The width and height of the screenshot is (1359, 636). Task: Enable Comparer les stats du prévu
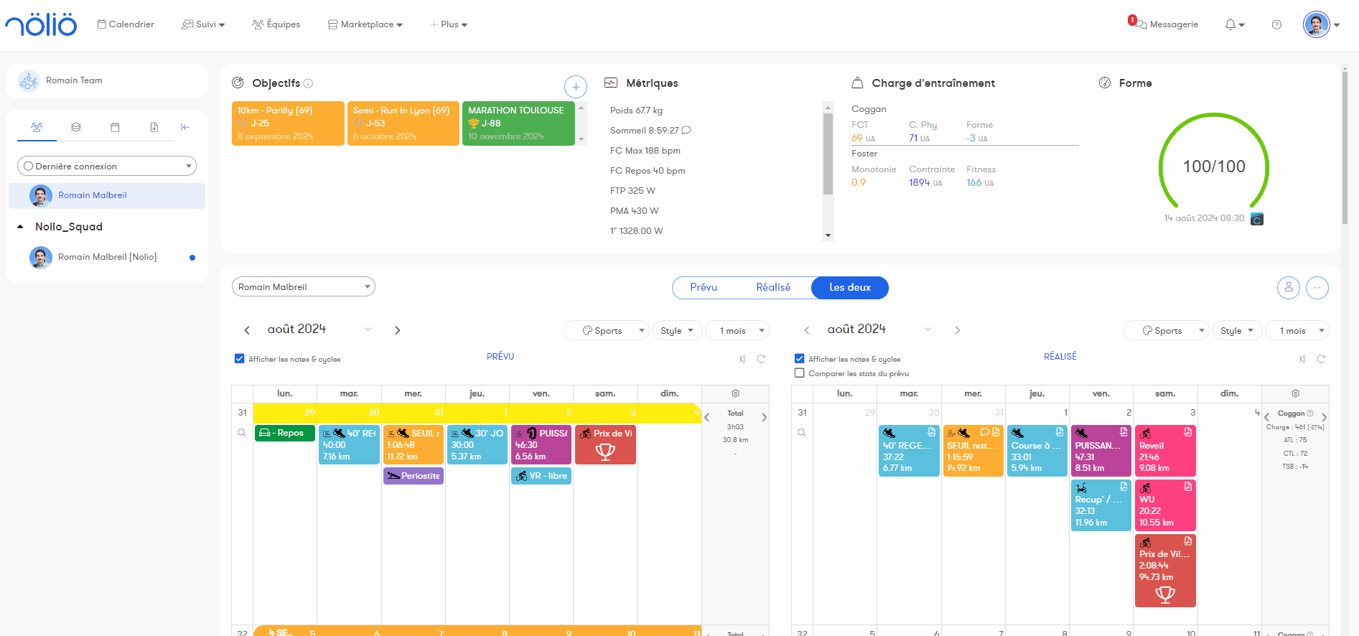point(800,373)
